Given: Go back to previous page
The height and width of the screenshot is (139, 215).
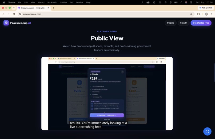Looking at the screenshot, I should [3, 14].
